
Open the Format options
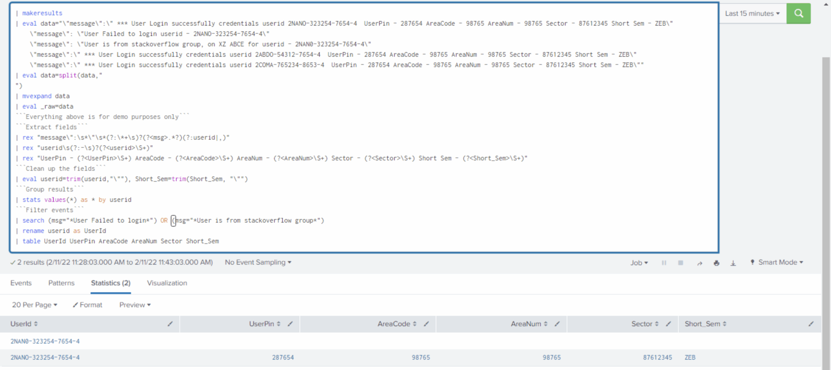(87, 305)
